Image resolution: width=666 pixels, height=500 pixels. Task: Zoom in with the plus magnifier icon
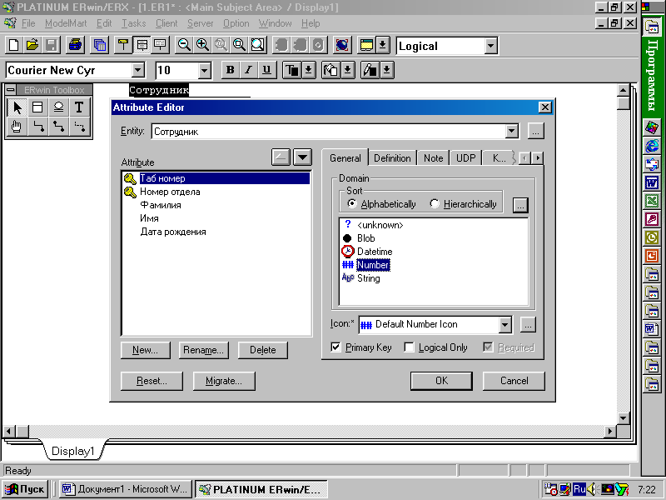202,45
